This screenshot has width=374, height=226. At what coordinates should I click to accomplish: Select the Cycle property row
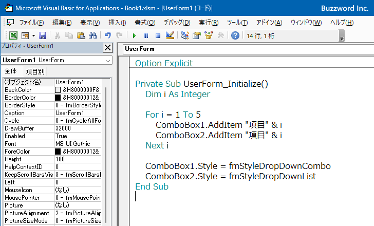pyautogui.click(x=53, y=121)
